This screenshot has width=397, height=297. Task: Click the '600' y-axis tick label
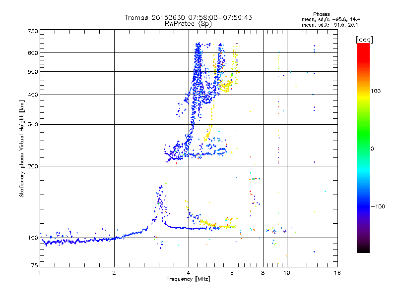(x=33, y=53)
